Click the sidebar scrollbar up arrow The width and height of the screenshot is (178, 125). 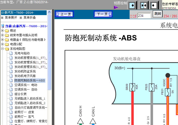click(x=49, y=12)
